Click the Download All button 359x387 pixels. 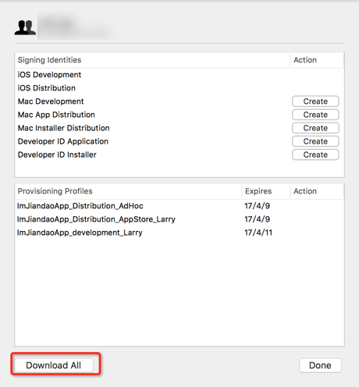coord(54,365)
